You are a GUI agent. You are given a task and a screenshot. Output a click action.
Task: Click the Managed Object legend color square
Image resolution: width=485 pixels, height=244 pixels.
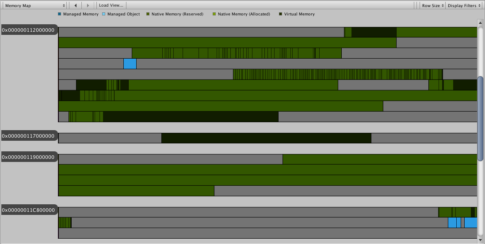point(104,14)
